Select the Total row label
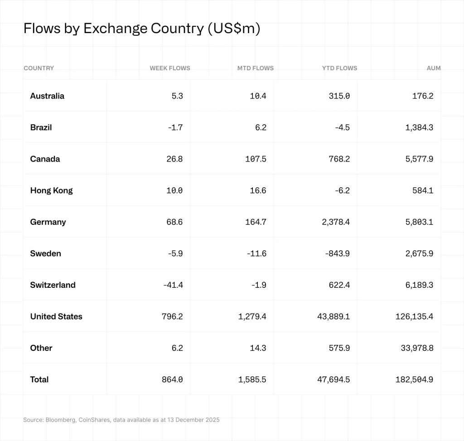Image resolution: width=464 pixels, height=441 pixels. [x=39, y=379]
